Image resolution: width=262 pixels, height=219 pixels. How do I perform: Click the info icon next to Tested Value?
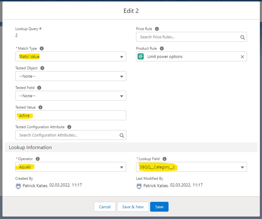40,107
